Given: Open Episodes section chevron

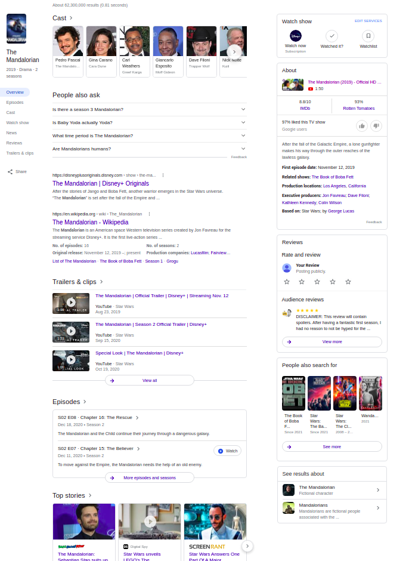Looking at the screenshot, I should coord(85,402).
